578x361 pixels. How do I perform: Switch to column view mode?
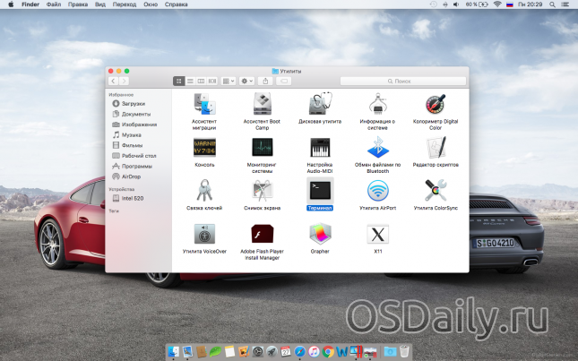pyautogui.click(x=201, y=81)
